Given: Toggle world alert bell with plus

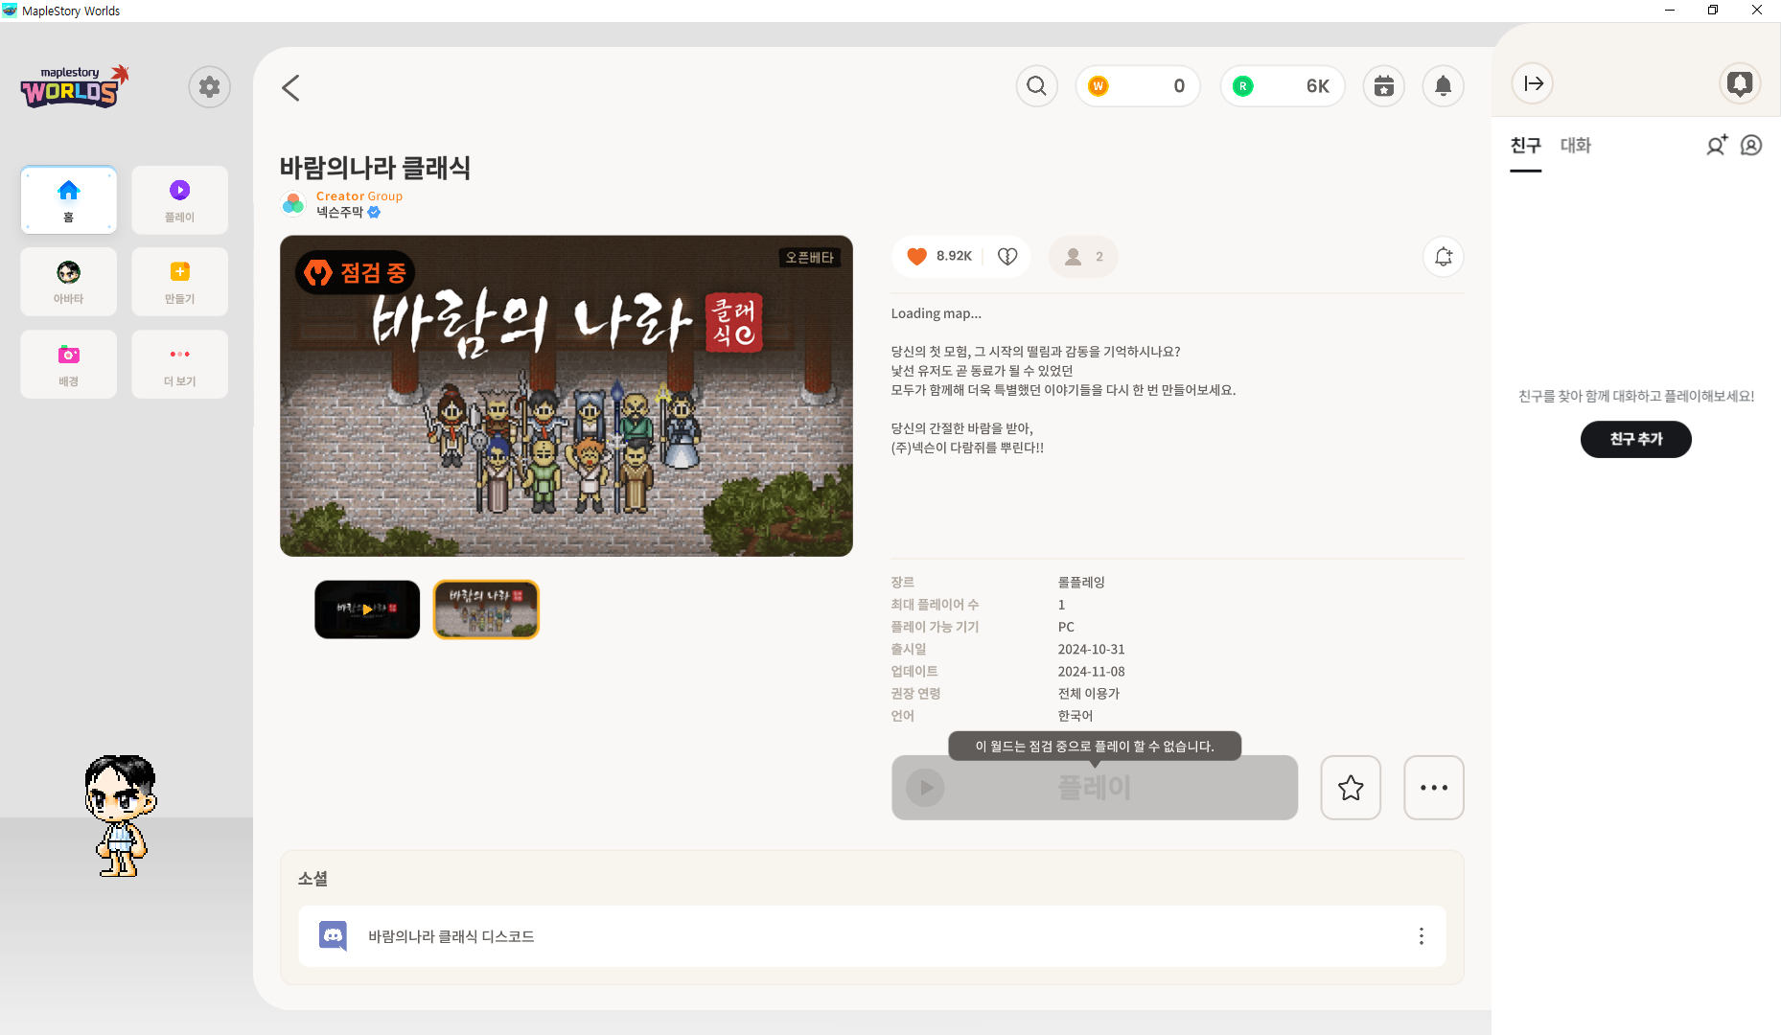Looking at the screenshot, I should (x=1443, y=256).
